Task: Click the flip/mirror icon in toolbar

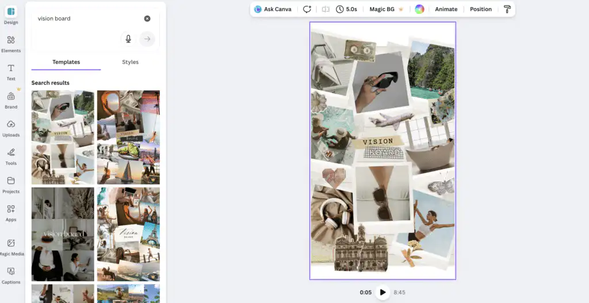Action: [326, 9]
